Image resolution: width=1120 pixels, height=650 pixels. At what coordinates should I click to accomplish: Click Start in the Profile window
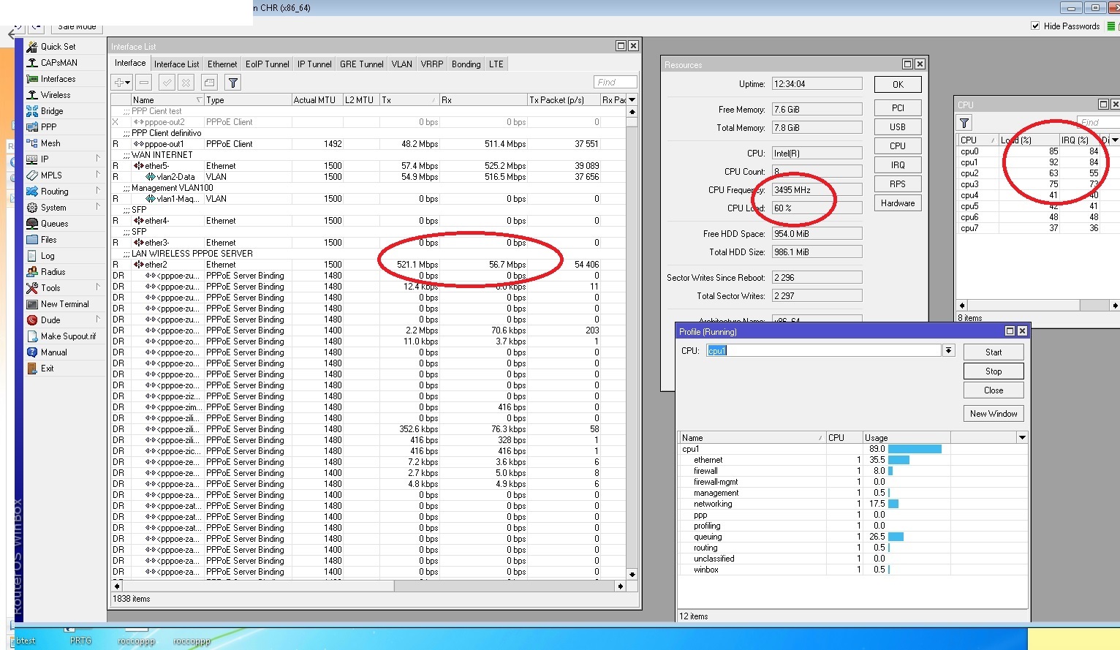pos(994,352)
